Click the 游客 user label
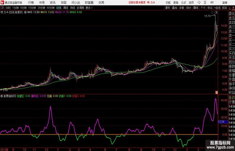 click(x=225, y=3)
